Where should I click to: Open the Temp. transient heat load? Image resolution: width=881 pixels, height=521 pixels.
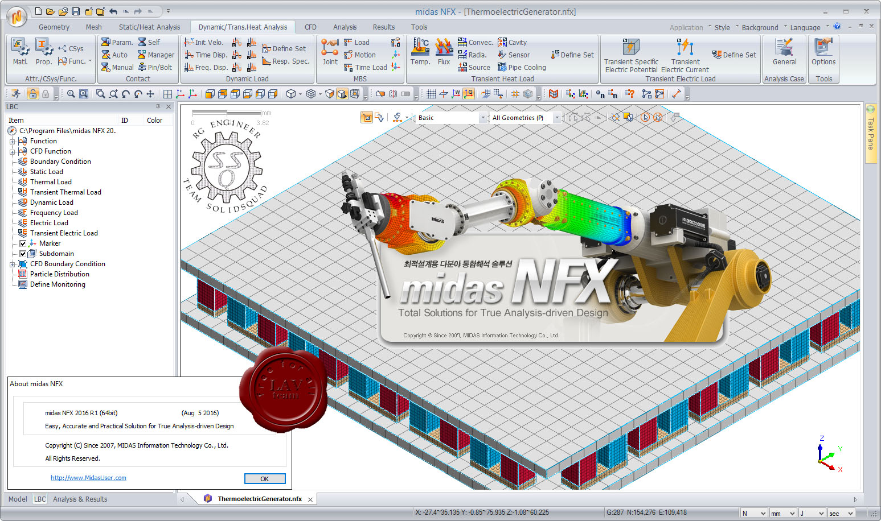[x=420, y=52]
